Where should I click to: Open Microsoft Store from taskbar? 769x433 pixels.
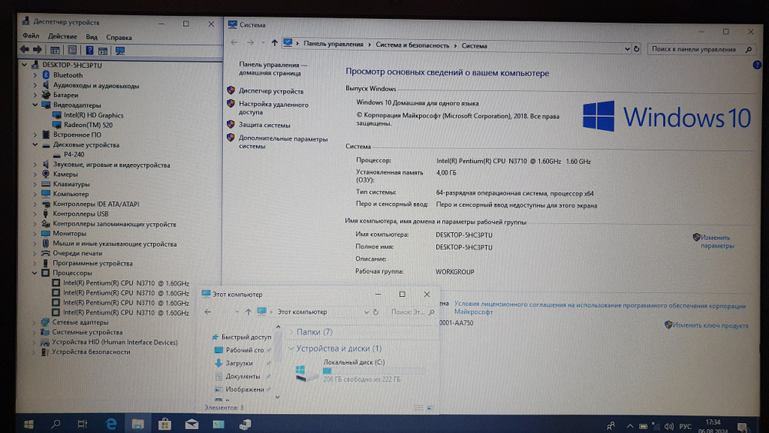coord(165,425)
